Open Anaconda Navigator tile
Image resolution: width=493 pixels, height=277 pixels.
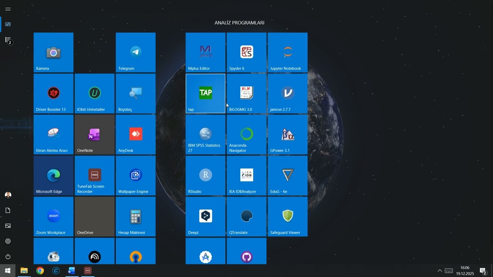click(246, 135)
